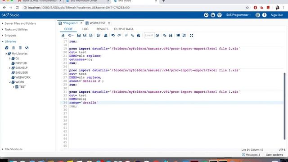
Task: Click the delete icon in the Libraries pane
Action: pos(13,48)
